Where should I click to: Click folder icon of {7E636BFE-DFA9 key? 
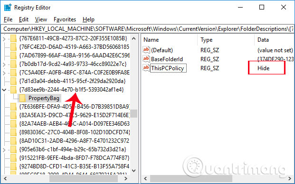click(x=14, y=107)
